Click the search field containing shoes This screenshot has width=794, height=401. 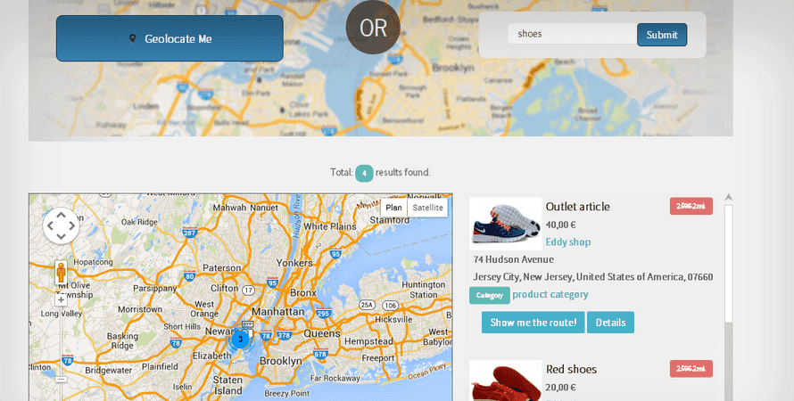pyautogui.click(x=572, y=34)
